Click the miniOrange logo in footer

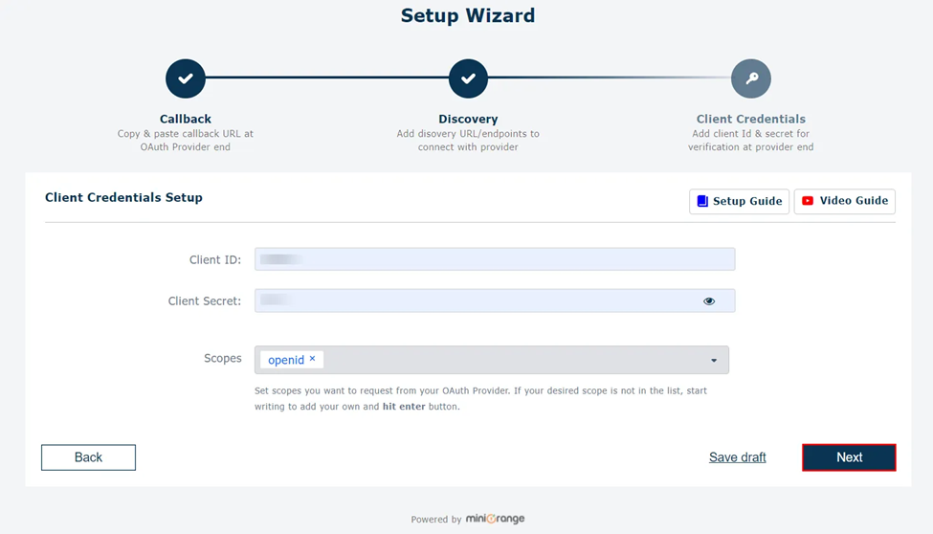coord(495,519)
